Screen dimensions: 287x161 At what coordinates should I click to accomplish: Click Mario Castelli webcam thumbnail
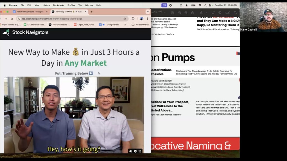(263, 17)
